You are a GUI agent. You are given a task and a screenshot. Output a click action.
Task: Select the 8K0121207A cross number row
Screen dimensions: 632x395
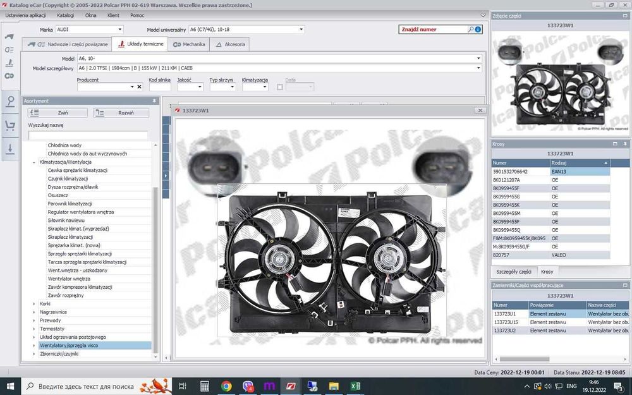click(x=550, y=179)
